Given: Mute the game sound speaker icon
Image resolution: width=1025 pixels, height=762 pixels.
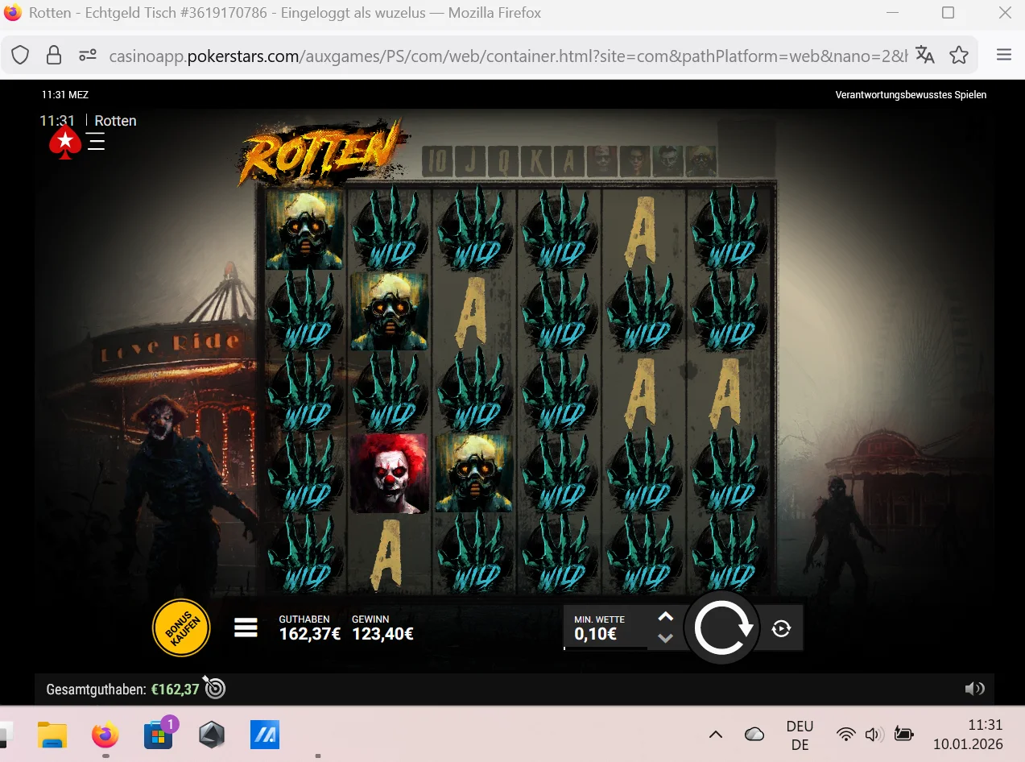Looking at the screenshot, I should pyautogui.click(x=974, y=689).
